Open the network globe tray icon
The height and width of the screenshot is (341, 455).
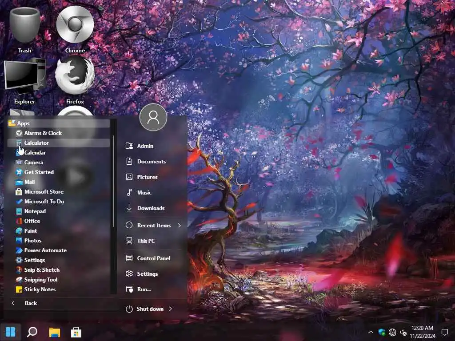tap(392, 332)
